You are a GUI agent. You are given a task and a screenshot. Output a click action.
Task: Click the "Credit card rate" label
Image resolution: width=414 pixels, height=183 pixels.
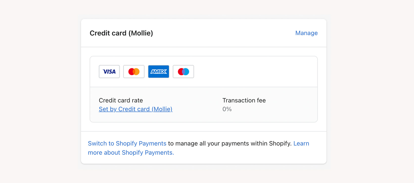121,100
